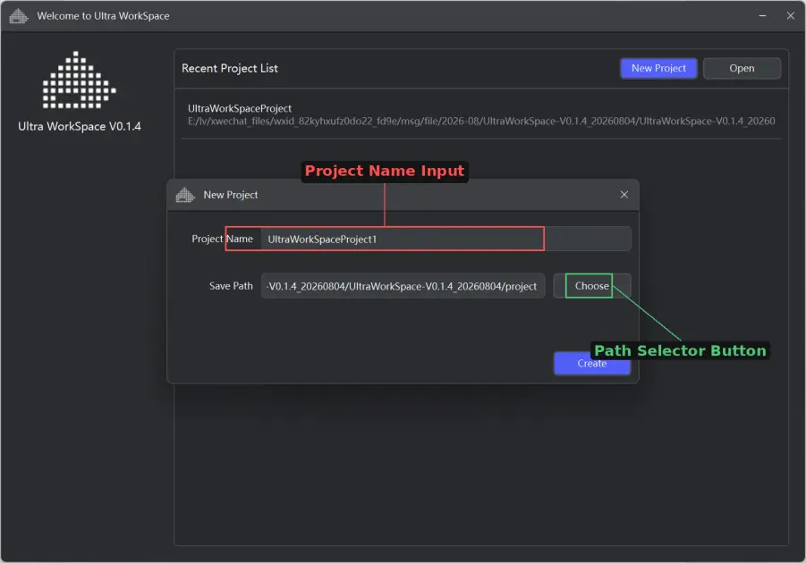This screenshot has height=563, width=806.
Task: Select the UltraWorkSpaceProject recent entry
Action: coord(480,114)
